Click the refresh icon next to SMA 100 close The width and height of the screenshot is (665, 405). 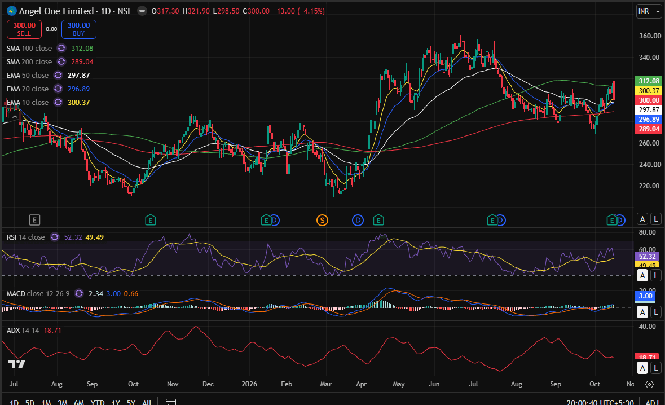point(61,49)
